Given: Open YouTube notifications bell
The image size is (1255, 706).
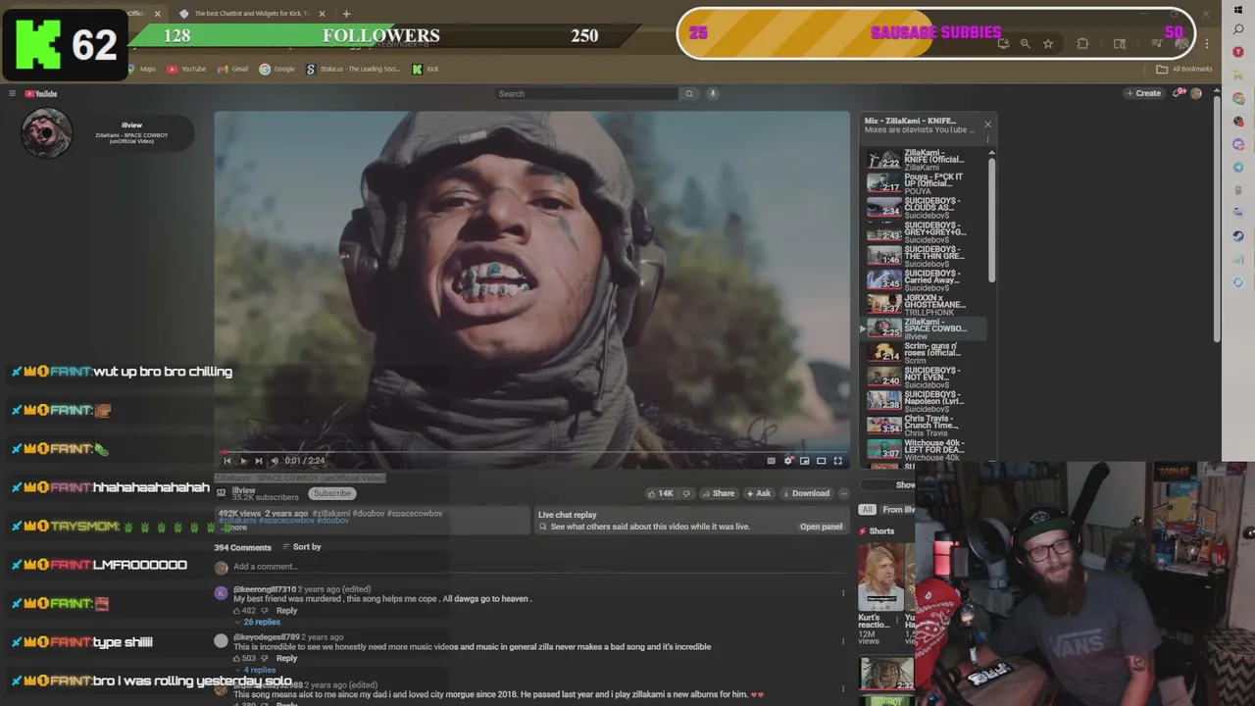Looking at the screenshot, I should [1178, 93].
